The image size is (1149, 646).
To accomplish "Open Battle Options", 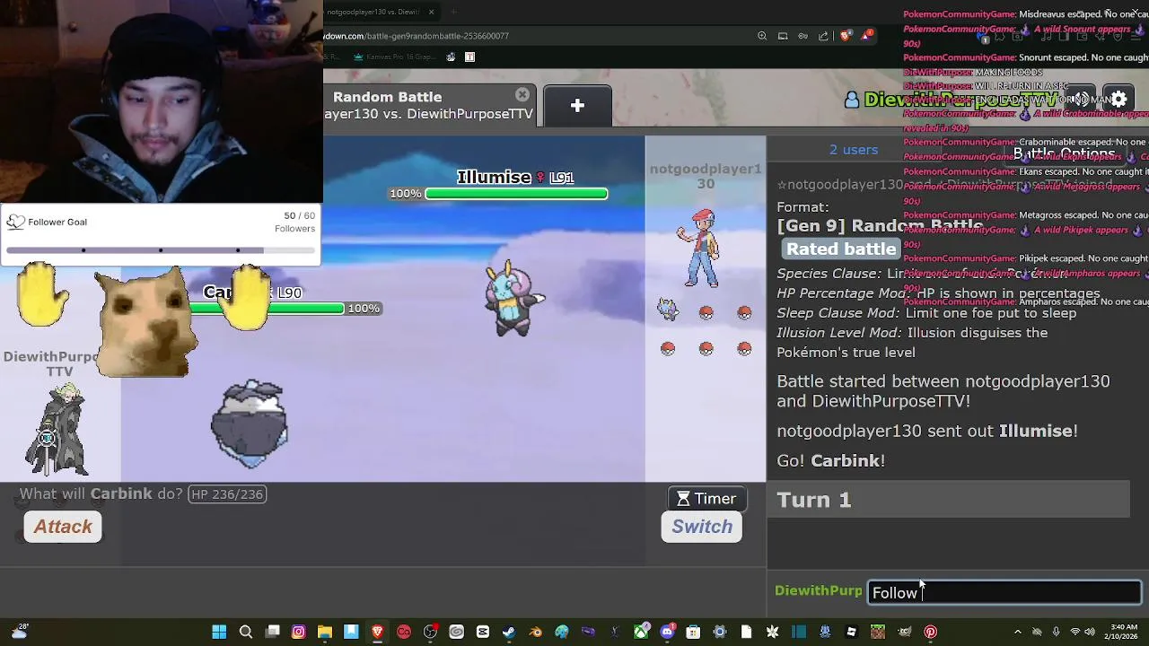I will [x=1065, y=153].
